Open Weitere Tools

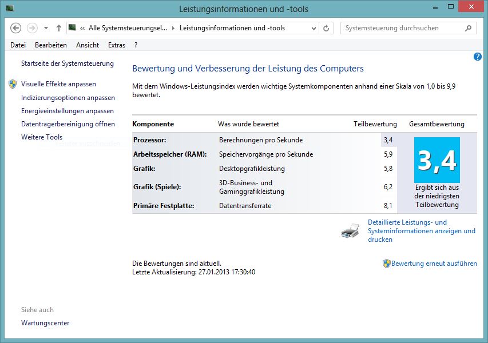42,137
